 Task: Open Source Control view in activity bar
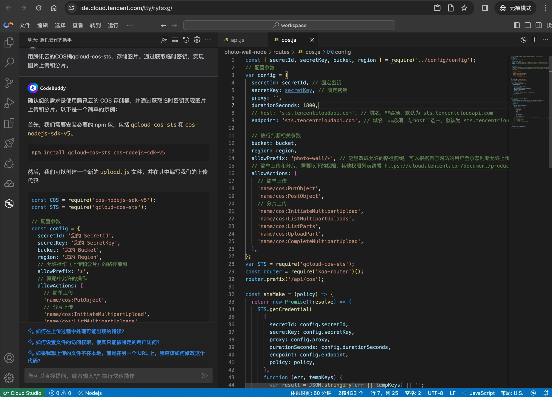tap(9, 83)
